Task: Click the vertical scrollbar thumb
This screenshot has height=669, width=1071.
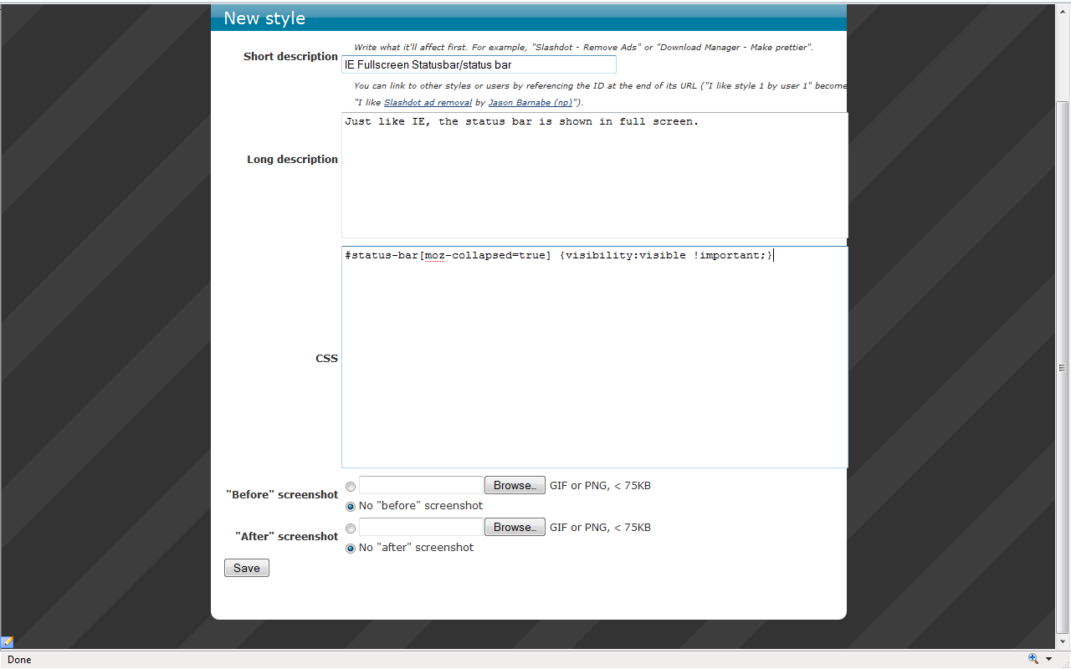Action: point(1063,366)
